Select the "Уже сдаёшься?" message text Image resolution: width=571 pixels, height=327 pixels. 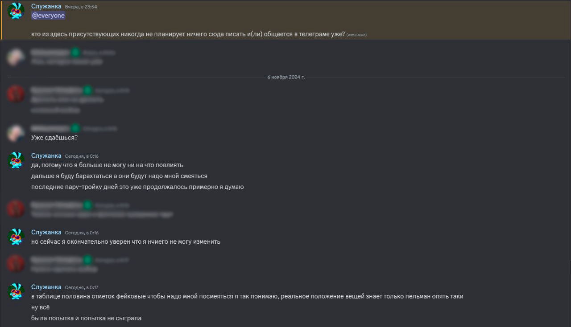point(54,138)
